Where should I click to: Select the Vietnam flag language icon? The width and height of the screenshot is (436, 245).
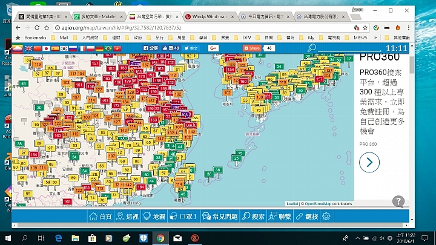[x=117, y=48]
